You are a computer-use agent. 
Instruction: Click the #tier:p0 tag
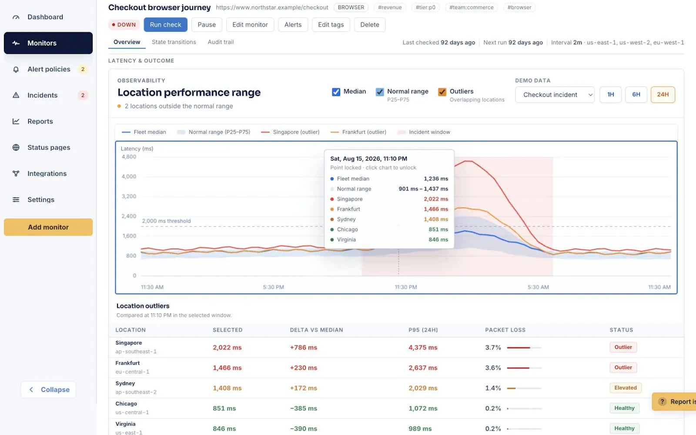[x=425, y=7]
